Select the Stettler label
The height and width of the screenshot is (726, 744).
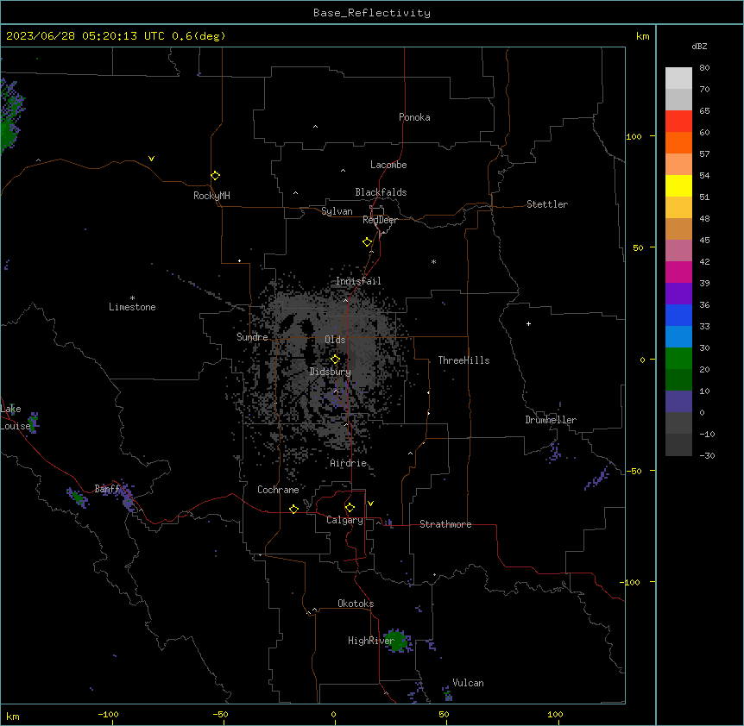coord(546,204)
